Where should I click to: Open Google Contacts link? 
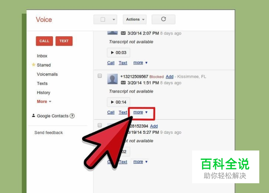coord(52,116)
